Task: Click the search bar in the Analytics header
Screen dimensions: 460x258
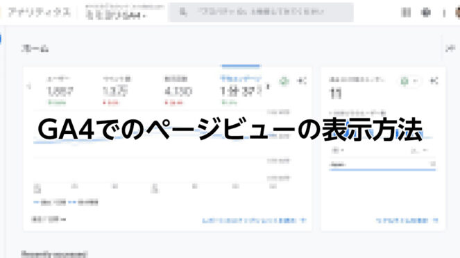Action: coord(261,12)
